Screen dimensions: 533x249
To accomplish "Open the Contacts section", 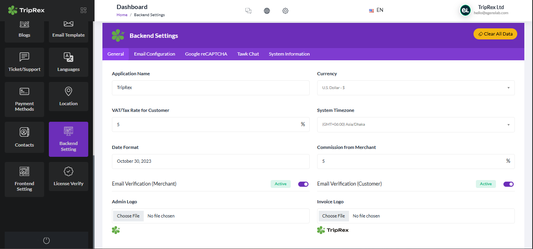I will coord(24,137).
